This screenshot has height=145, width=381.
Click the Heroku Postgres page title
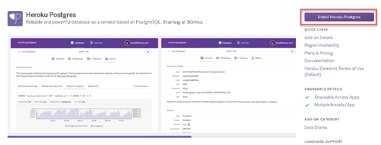(51, 15)
